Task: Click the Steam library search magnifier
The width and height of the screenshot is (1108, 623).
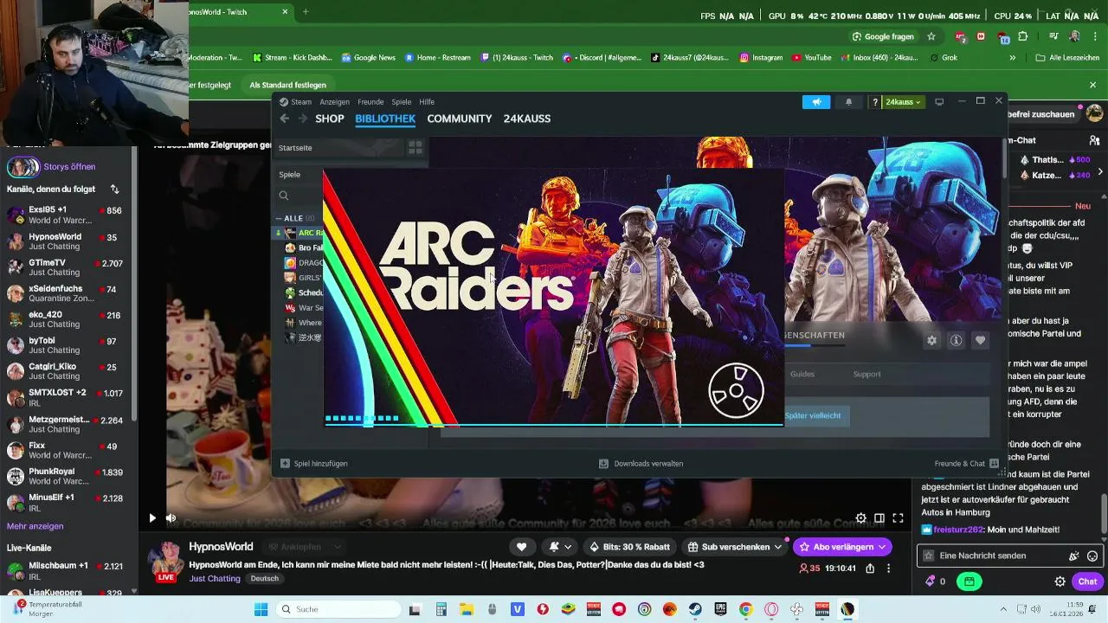Action: 283,196
